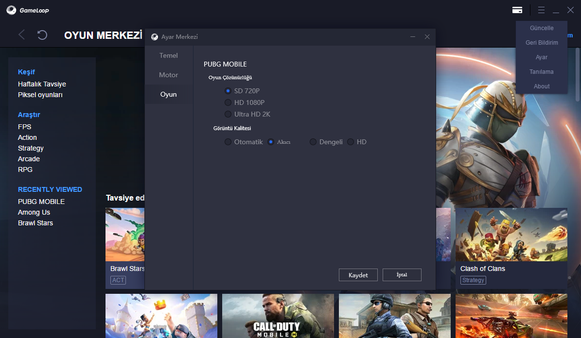Viewport: 581px width, 338px height.
Task: Choose Dengeli display quality
Action: 313,142
